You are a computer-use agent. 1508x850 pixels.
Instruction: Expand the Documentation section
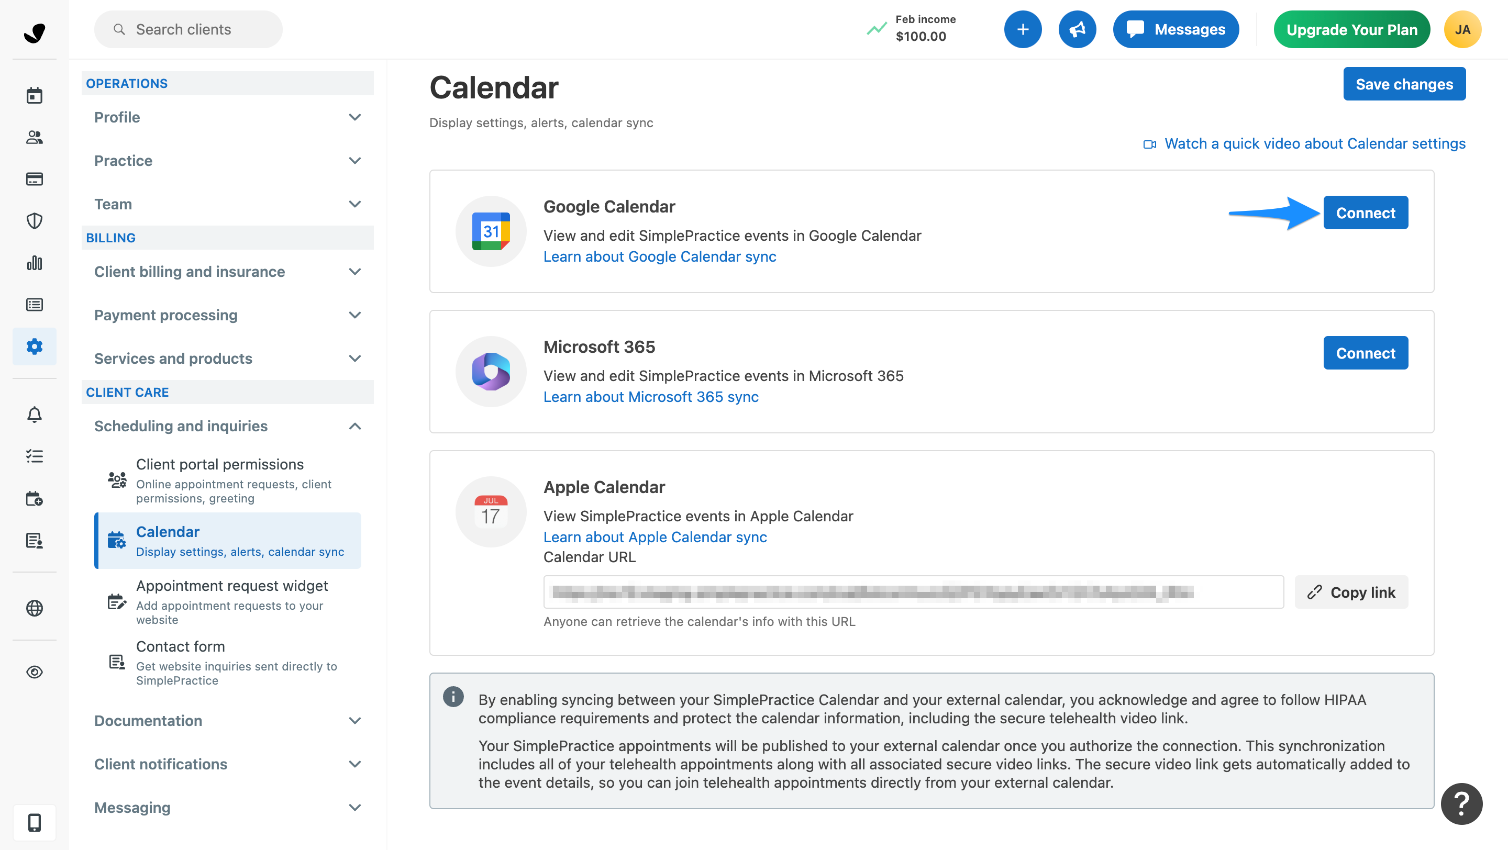pyautogui.click(x=227, y=721)
